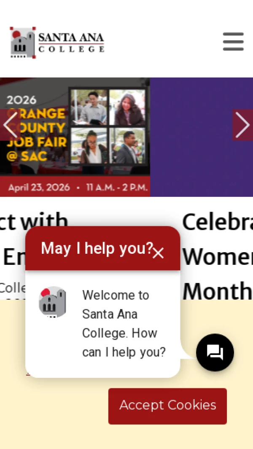Advance to the next carousel slide arrow
The width and height of the screenshot is (253, 449).
242,125
